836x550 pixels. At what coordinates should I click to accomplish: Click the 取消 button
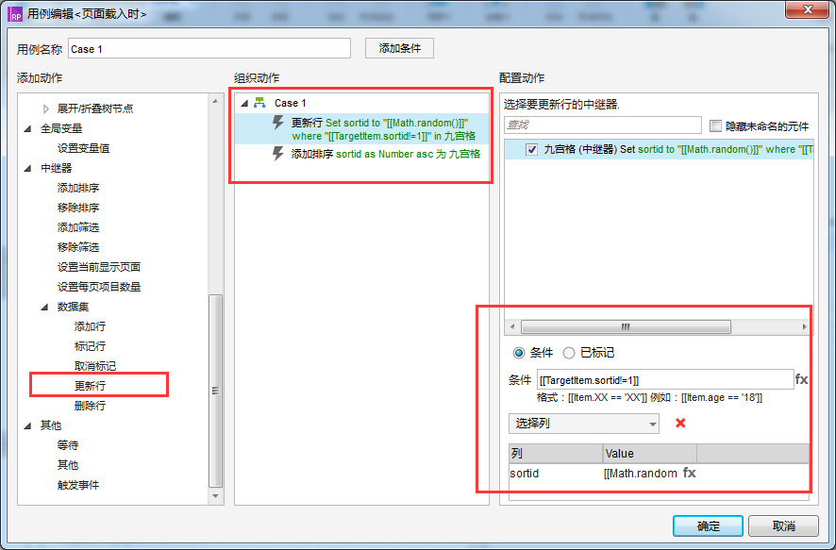(x=783, y=526)
